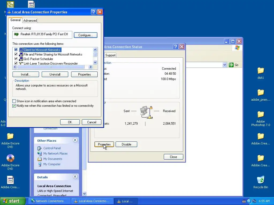Select the Adobe.Crea... file icon bottom-left desktop
The image size is (274, 205).
tap(10, 180)
